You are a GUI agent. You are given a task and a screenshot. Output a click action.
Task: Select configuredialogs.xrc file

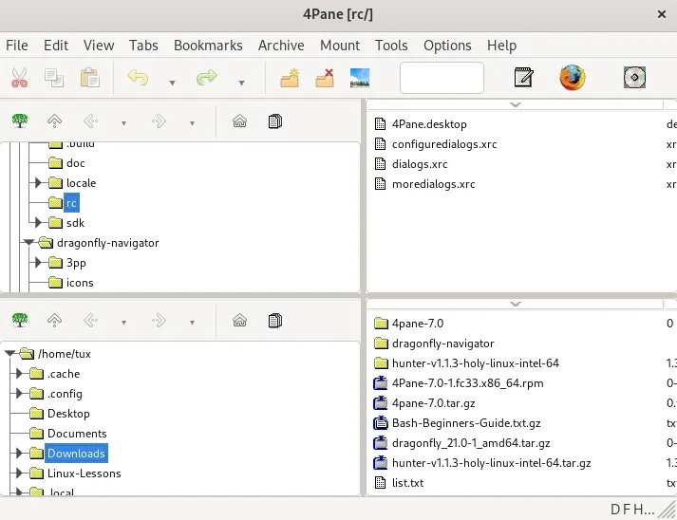click(x=444, y=144)
